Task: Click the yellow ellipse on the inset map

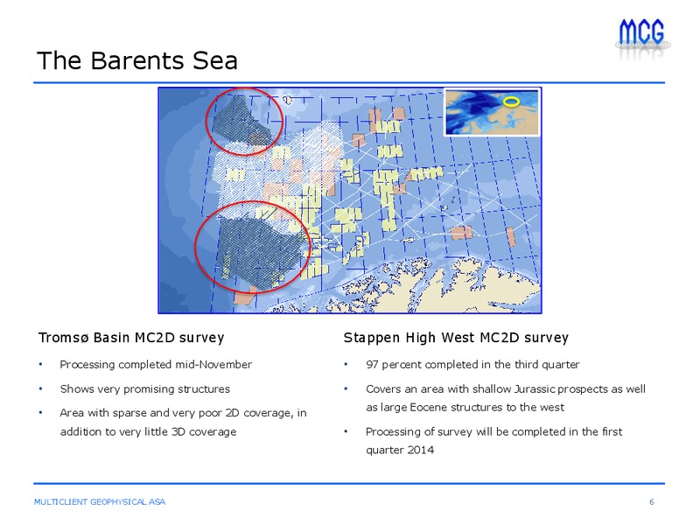Action: [511, 101]
